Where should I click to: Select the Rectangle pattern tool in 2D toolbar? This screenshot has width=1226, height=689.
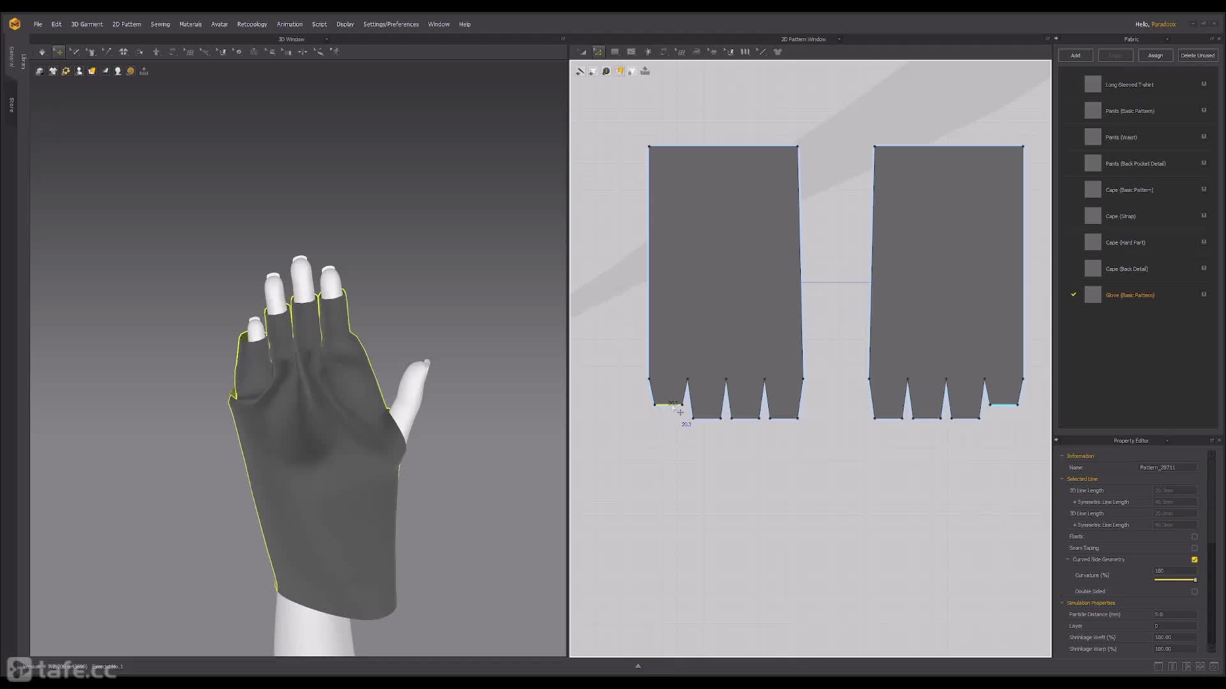click(x=615, y=52)
